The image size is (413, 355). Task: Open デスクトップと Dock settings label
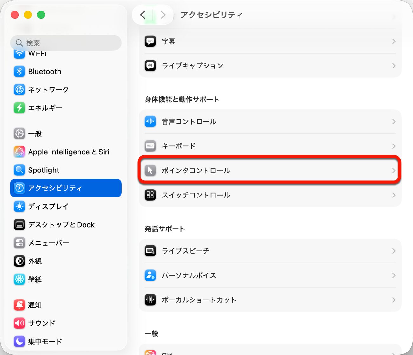point(61,225)
